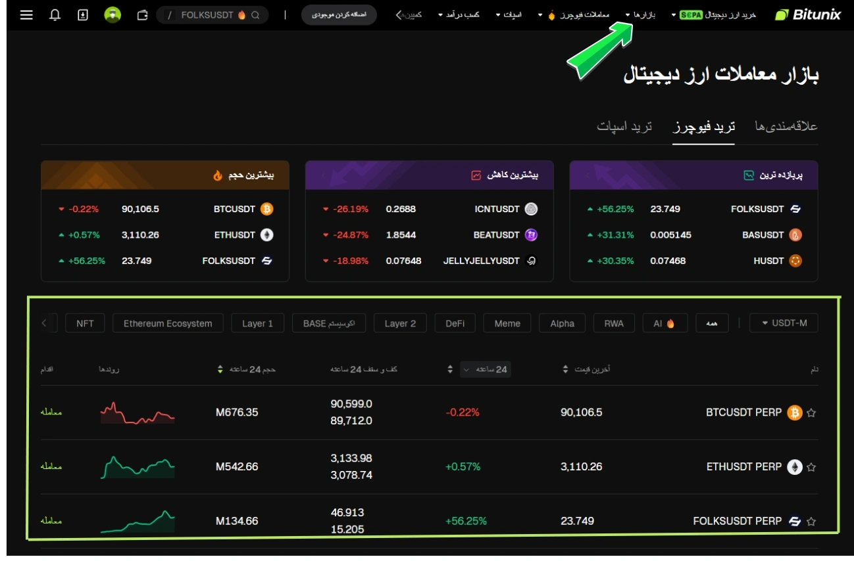Click the chart icon in top gainers card header
This screenshot has height=561, width=854.
pos(748,175)
